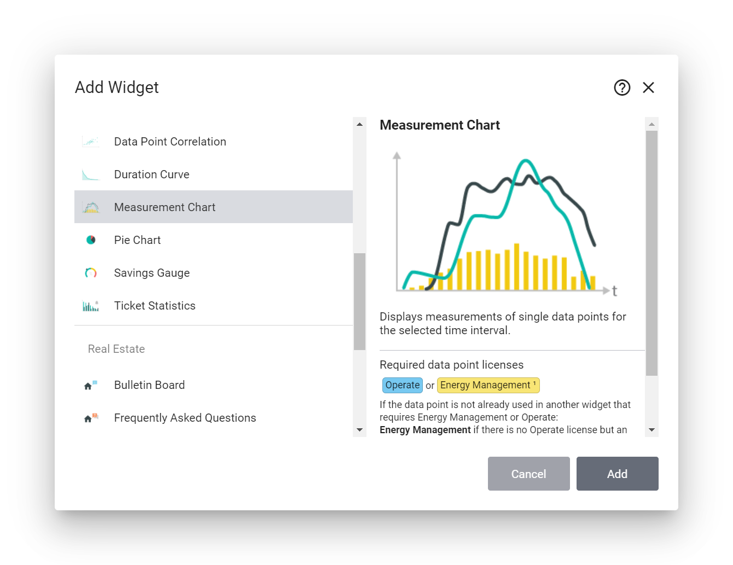Click description panel scrollbar up arrow
733x565 pixels.
pos(651,124)
